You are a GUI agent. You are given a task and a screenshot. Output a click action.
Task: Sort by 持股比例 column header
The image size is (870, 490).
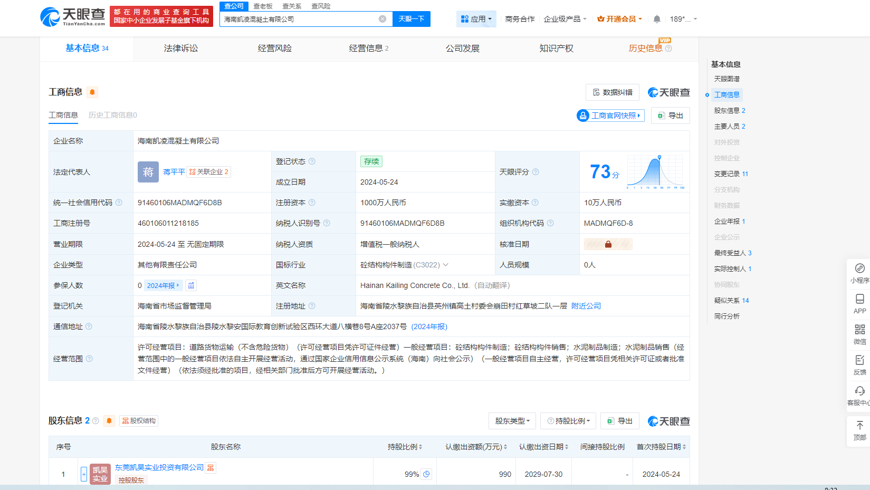[405, 447]
